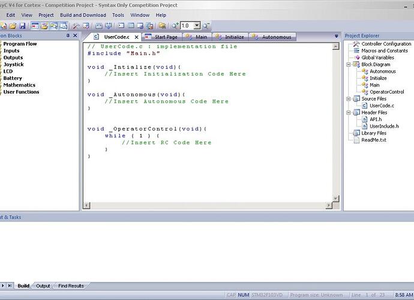Expand Program Flow function blocks
The image size is (414, 300).
20,44
